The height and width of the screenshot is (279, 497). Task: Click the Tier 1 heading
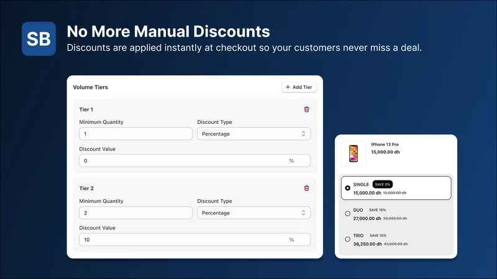coord(86,110)
